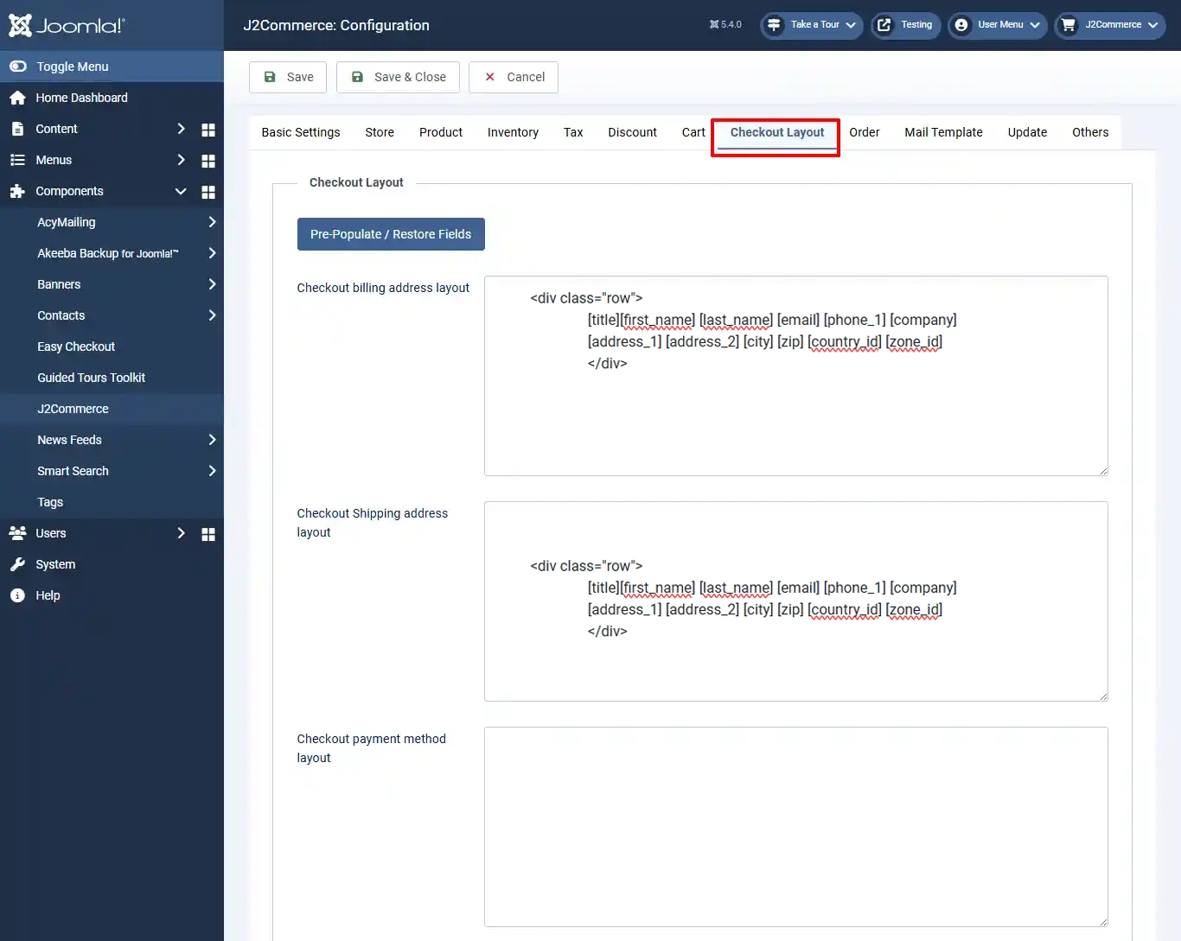The width and height of the screenshot is (1181, 941).
Task: Expand the AcyMailing submenu arrow
Action: 212,222
